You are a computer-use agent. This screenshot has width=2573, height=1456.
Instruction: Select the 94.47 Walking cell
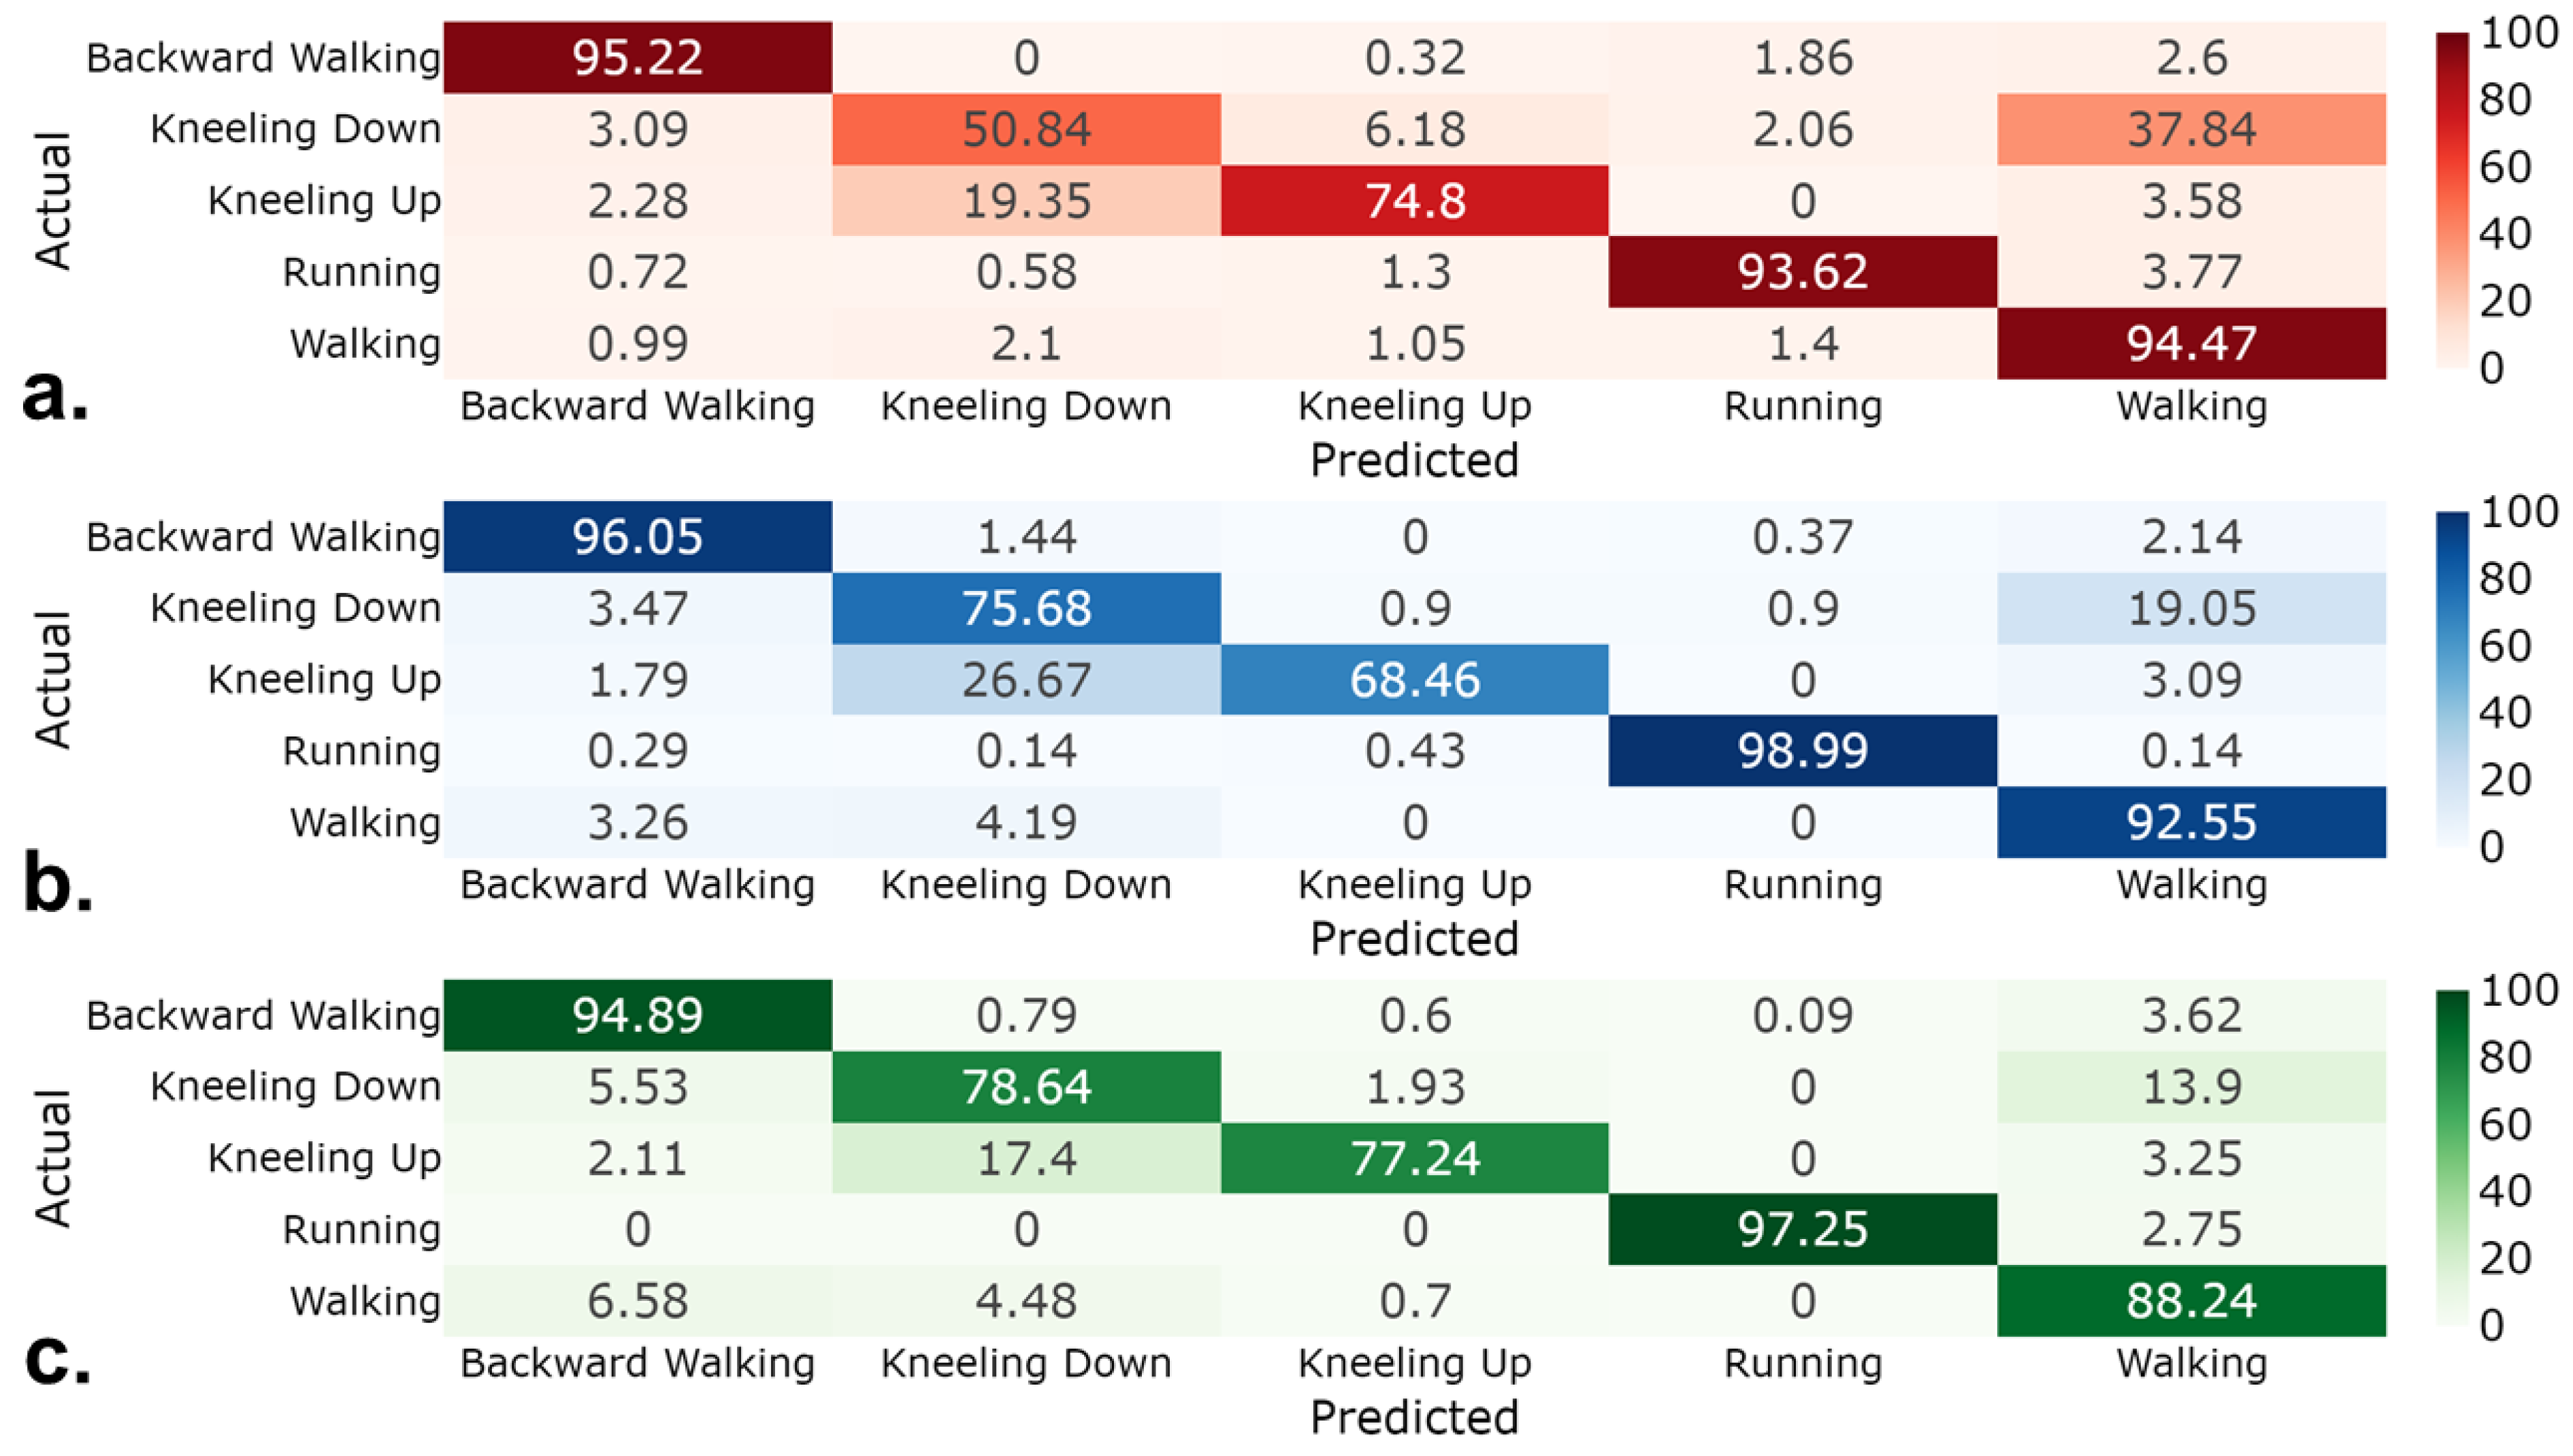(x=2191, y=343)
